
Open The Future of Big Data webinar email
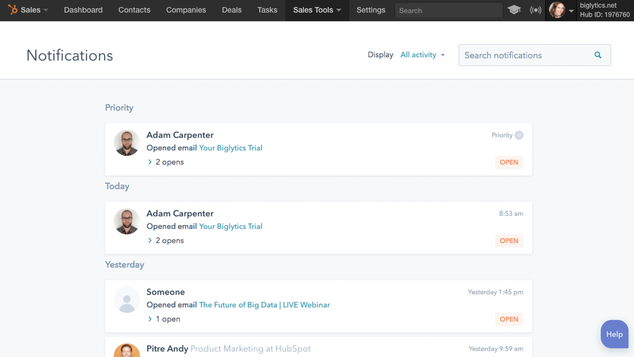click(x=264, y=305)
